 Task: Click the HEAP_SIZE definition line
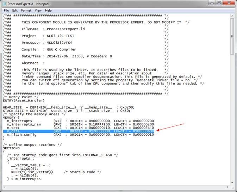(x=69, y=107)
